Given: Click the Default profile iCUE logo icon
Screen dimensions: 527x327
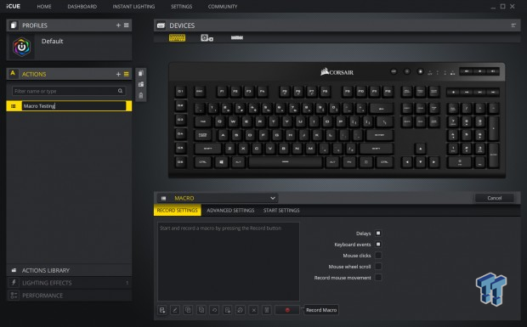Looking at the screenshot, I should 22,47.
